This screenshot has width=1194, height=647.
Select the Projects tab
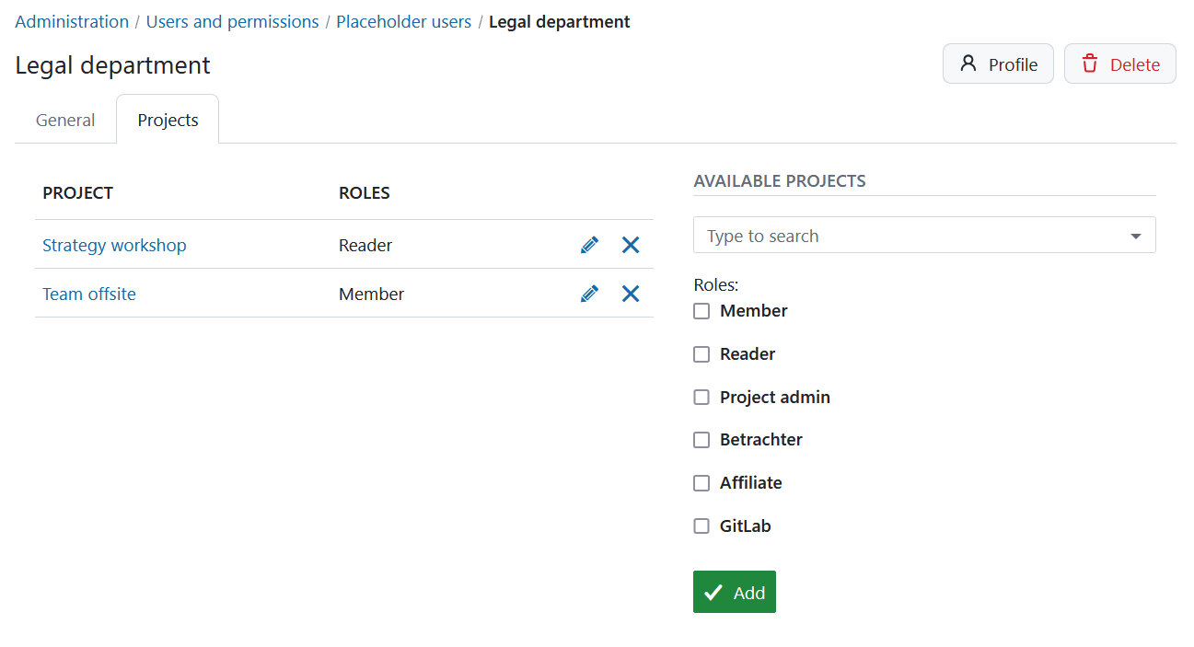pyautogui.click(x=167, y=119)
